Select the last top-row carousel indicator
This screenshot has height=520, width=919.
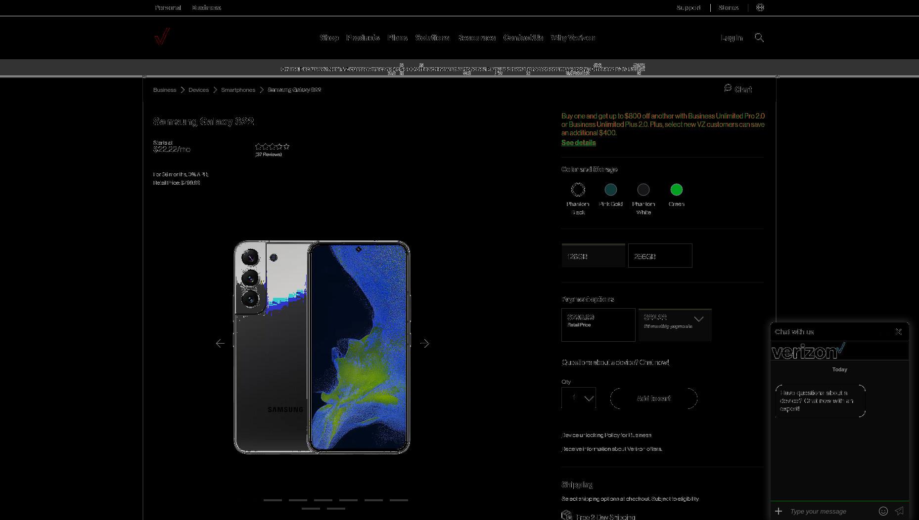coord(399,500)
